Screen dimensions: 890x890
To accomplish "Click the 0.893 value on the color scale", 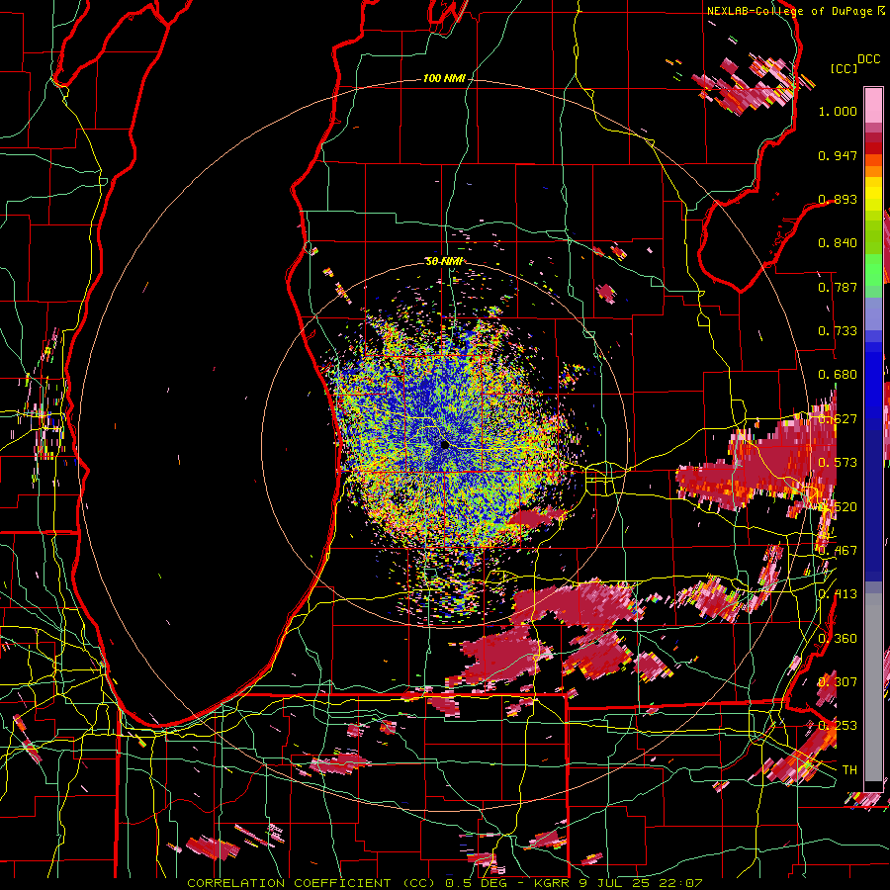I will coord(838,199).
